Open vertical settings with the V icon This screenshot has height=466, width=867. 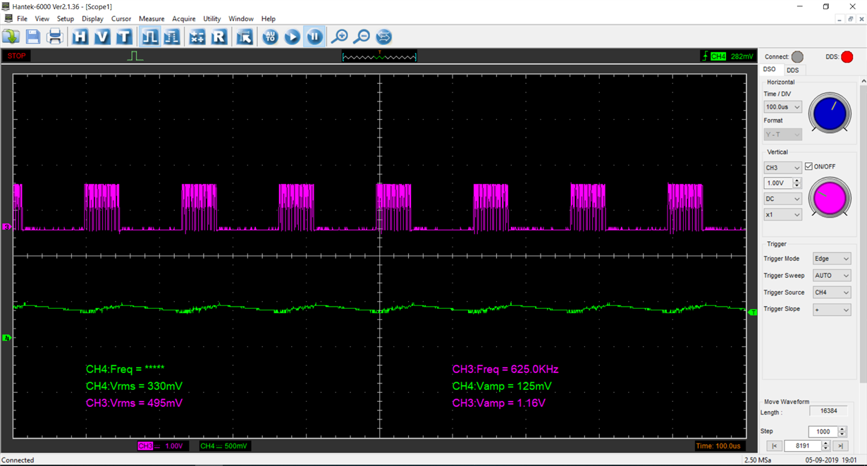102,37
